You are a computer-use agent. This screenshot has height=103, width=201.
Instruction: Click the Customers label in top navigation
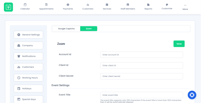[88, 9]
